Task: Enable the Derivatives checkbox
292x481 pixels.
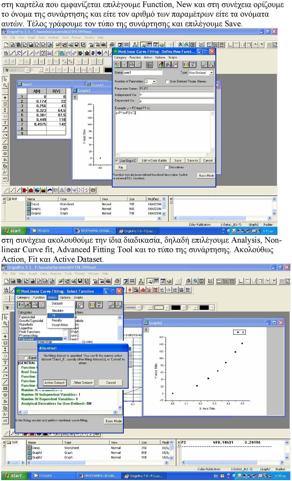Action: coord(166,167)
